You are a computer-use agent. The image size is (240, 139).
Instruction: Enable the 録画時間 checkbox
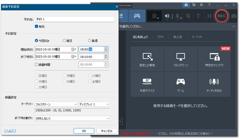(x=37, y=64)
